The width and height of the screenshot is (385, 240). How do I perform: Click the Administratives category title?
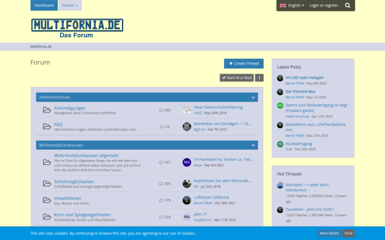(x=55, y=97)
